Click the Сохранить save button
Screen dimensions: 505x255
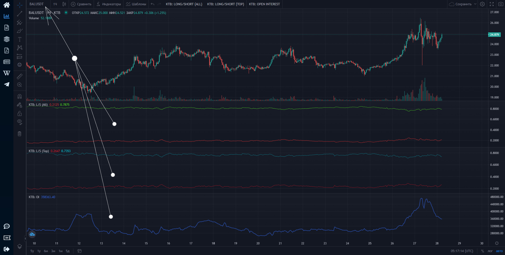click(460, 4)
